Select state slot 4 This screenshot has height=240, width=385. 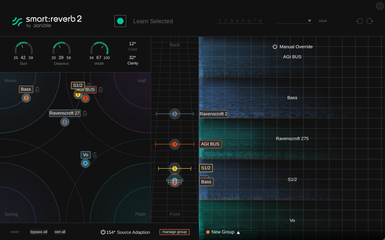(x=237, y=21)
